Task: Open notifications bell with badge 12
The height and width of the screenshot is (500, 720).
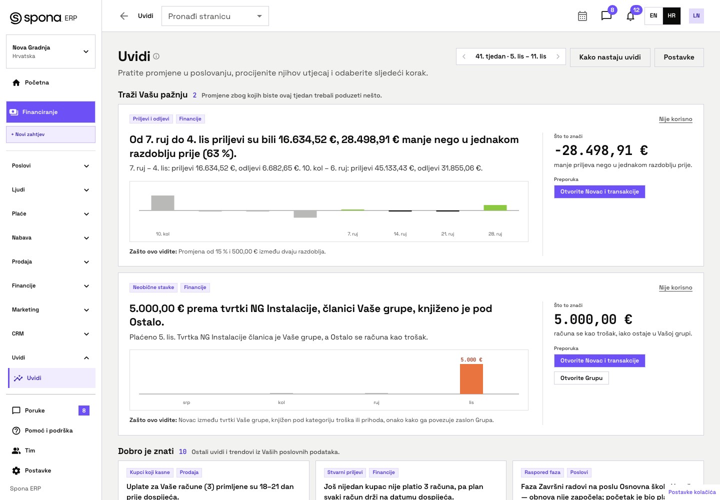Action: pyautogui.click(x=630, y=16)
